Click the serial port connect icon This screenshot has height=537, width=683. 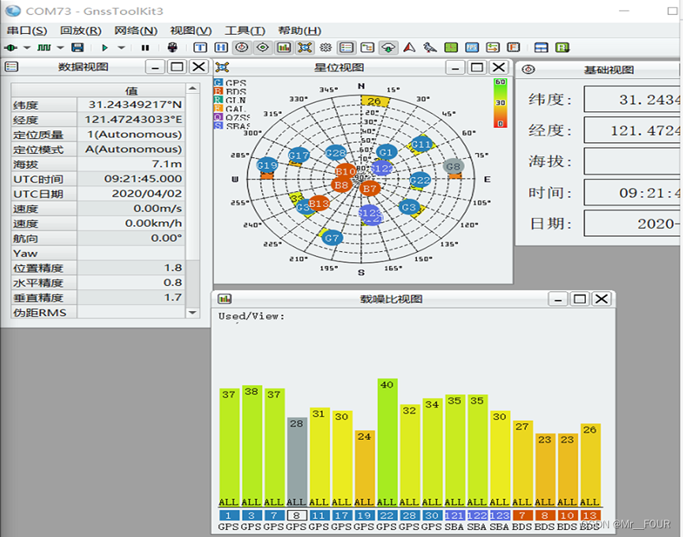(x=11, y=47)
